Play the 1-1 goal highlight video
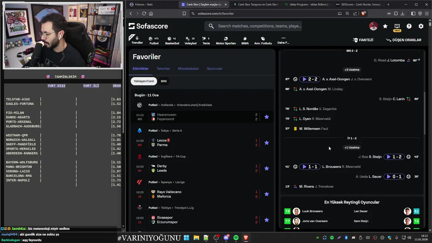 [309, 167]
